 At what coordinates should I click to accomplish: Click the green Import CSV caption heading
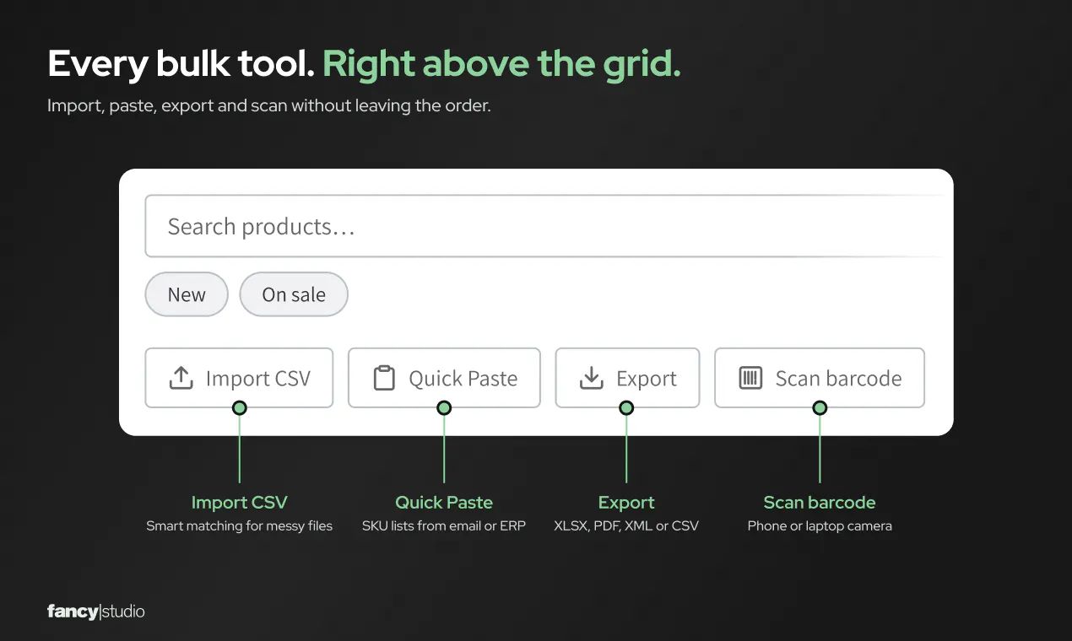coord(240,503)
